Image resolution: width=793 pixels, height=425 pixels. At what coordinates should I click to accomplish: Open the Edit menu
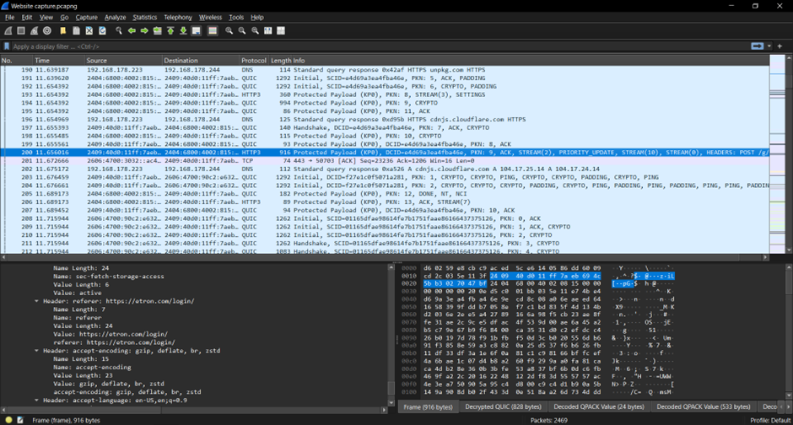coord(27,17)
